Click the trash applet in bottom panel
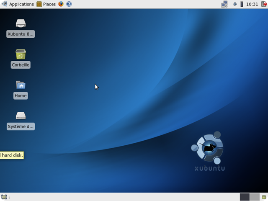The image size is (268, 201). coord(264,197)
